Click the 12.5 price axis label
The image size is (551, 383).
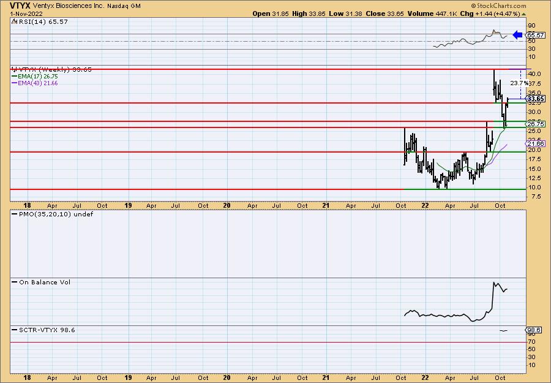point(534,178)
